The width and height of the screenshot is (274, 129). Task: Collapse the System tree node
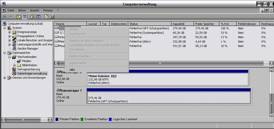[5, 28]
